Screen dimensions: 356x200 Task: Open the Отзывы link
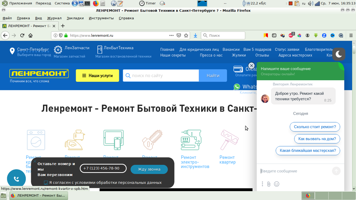(x=262, y=55)
